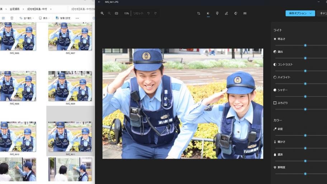
Task: Click the zoom in magnifier icon
Action: (102, 13)
